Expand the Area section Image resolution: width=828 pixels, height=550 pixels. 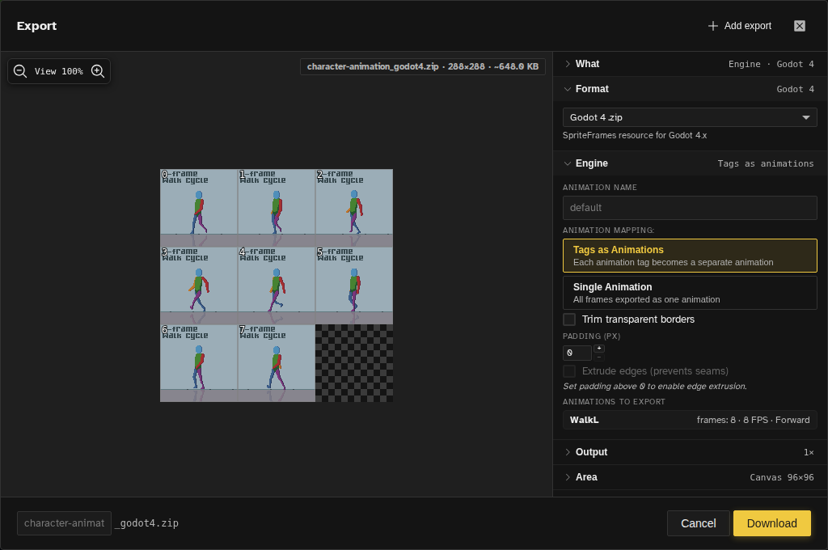point(690,477)
